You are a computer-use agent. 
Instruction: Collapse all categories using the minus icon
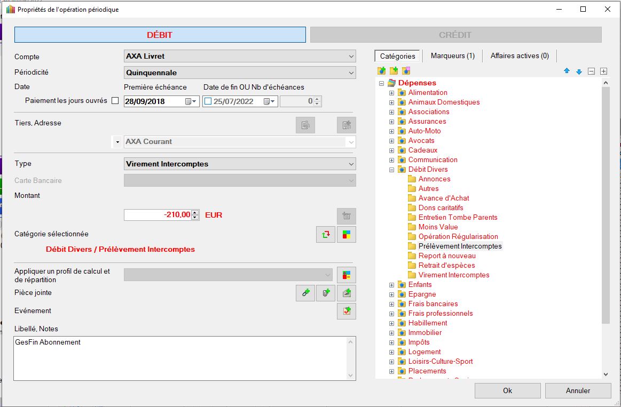click(x=591, y=71)
